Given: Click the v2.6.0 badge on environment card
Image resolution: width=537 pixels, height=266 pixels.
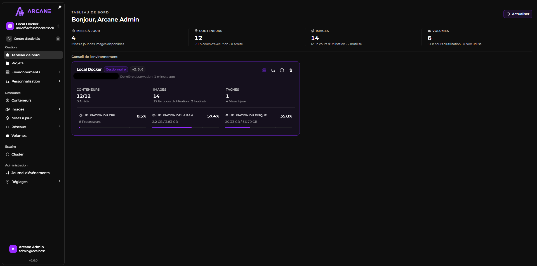Looking at the screenshot, I should (x=138, y=69).
